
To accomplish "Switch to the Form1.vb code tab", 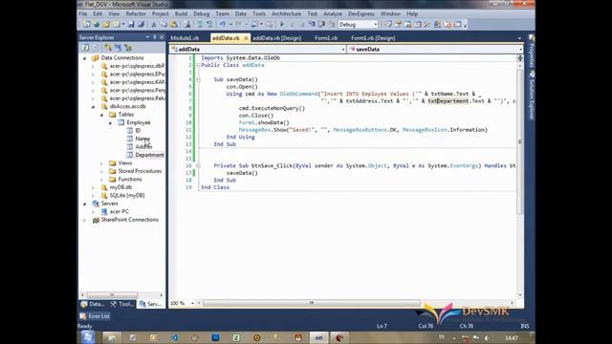I will 326,38.
